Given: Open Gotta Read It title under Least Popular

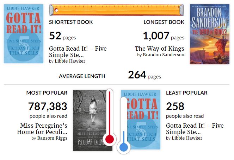Looking at the screenshot, I should pyautogui.click(x=195, y=129).
